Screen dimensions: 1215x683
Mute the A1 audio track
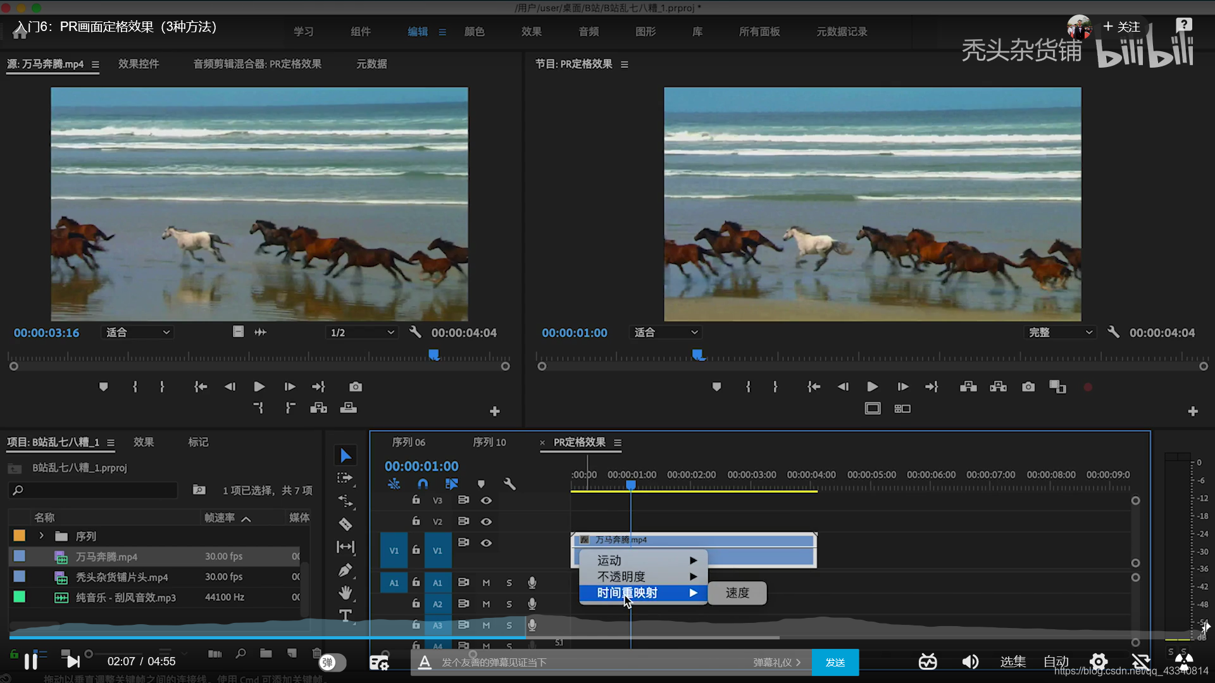coord(486,583)
